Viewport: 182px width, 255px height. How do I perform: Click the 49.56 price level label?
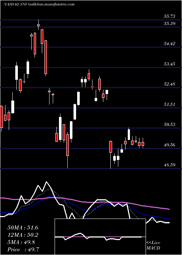[170, 145]
